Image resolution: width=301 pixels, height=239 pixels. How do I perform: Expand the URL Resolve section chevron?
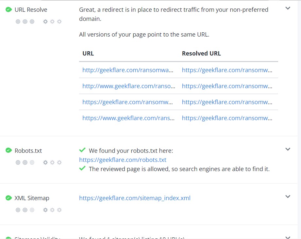[288, 8]
